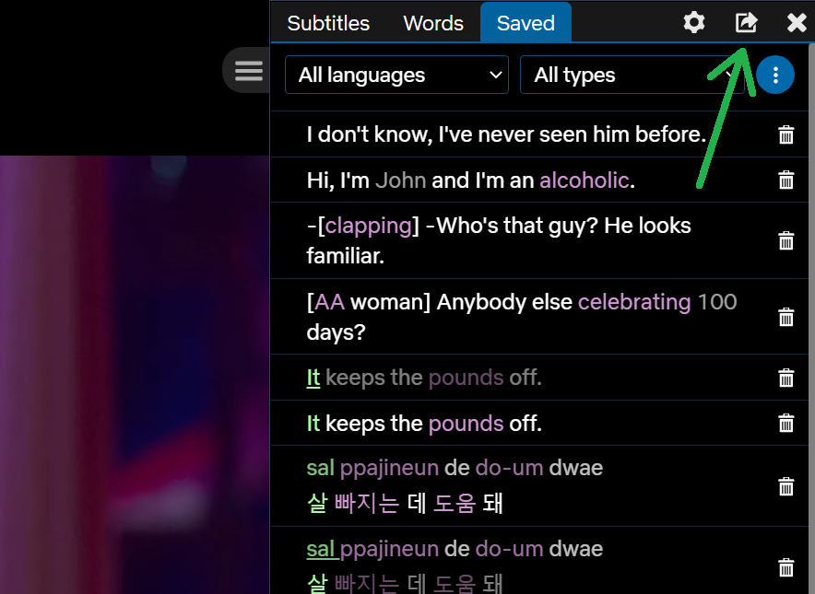
Task: Trash the "Who's that guy?" saved item
Action: click(785, 240)
